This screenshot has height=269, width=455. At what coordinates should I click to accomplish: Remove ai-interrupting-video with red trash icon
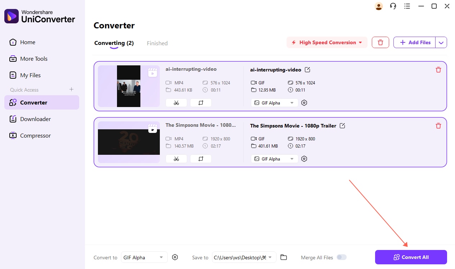[438, 70]
